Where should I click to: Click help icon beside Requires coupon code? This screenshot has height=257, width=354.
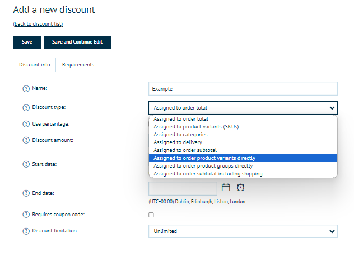[x=26, y=215]
